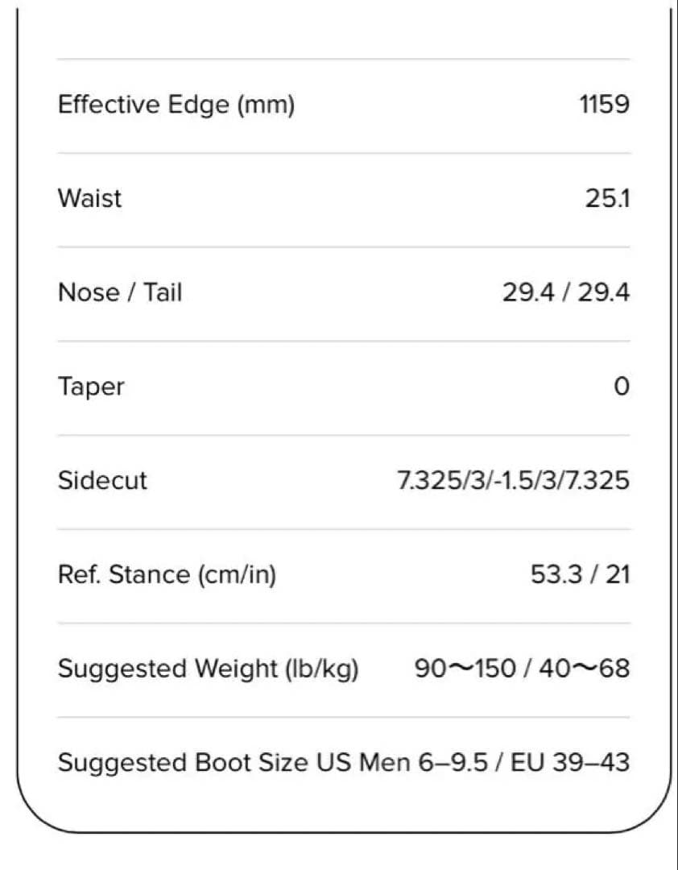This screenshot has width=678, height=870.
Task: Click the Nose / Tail label
Action: coord(120,292)
